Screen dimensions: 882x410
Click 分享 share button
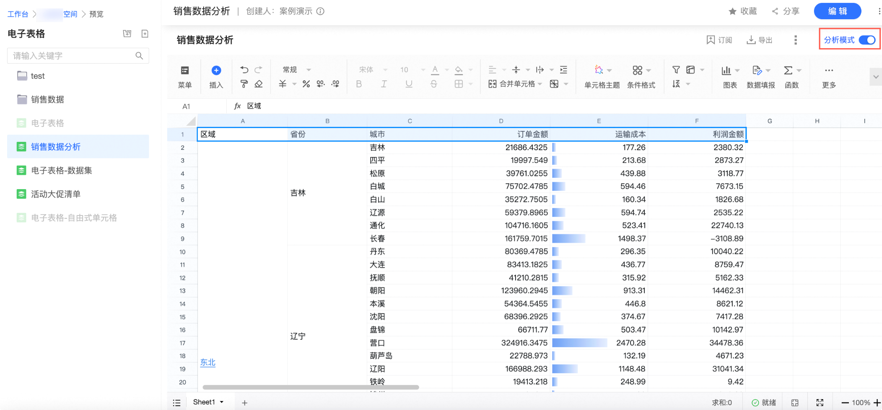786,11
